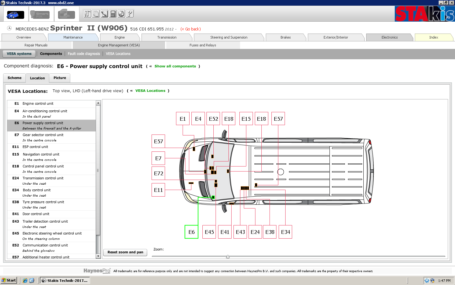Click the question mark help icon
The width and height of the screenshot is (455, 285).
130,14
